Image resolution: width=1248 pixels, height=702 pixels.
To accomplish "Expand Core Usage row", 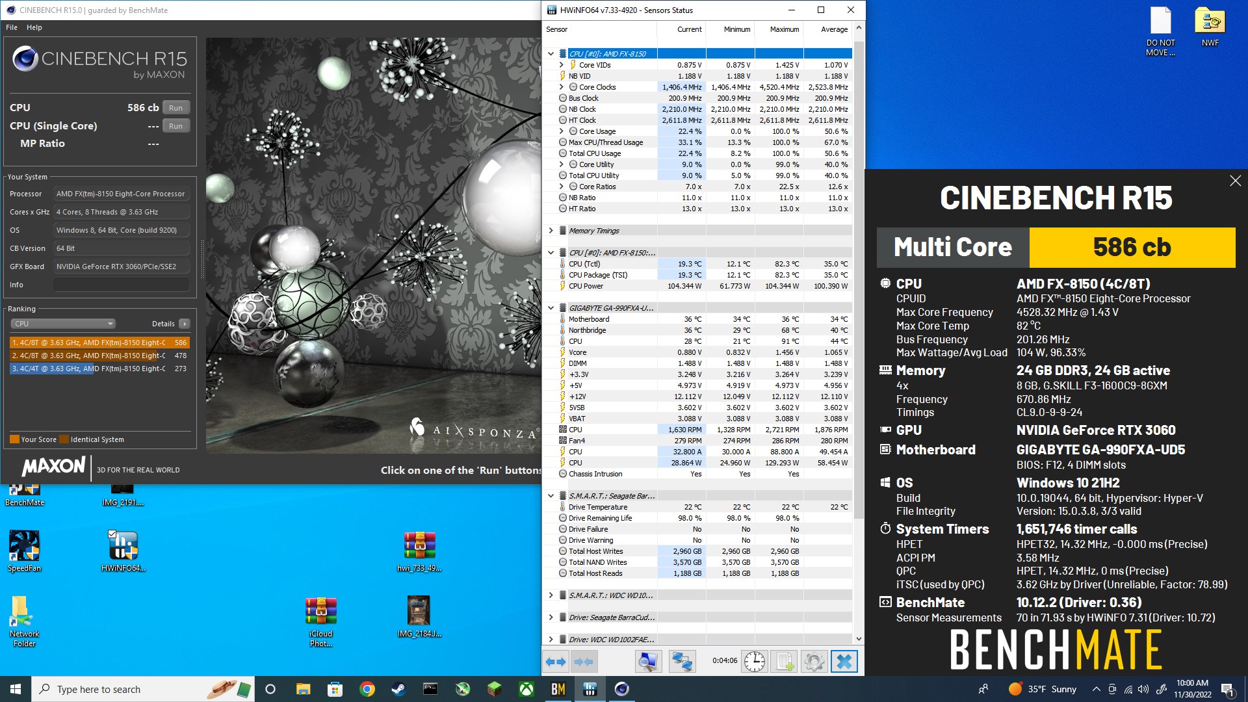I will tap(562, 131).
